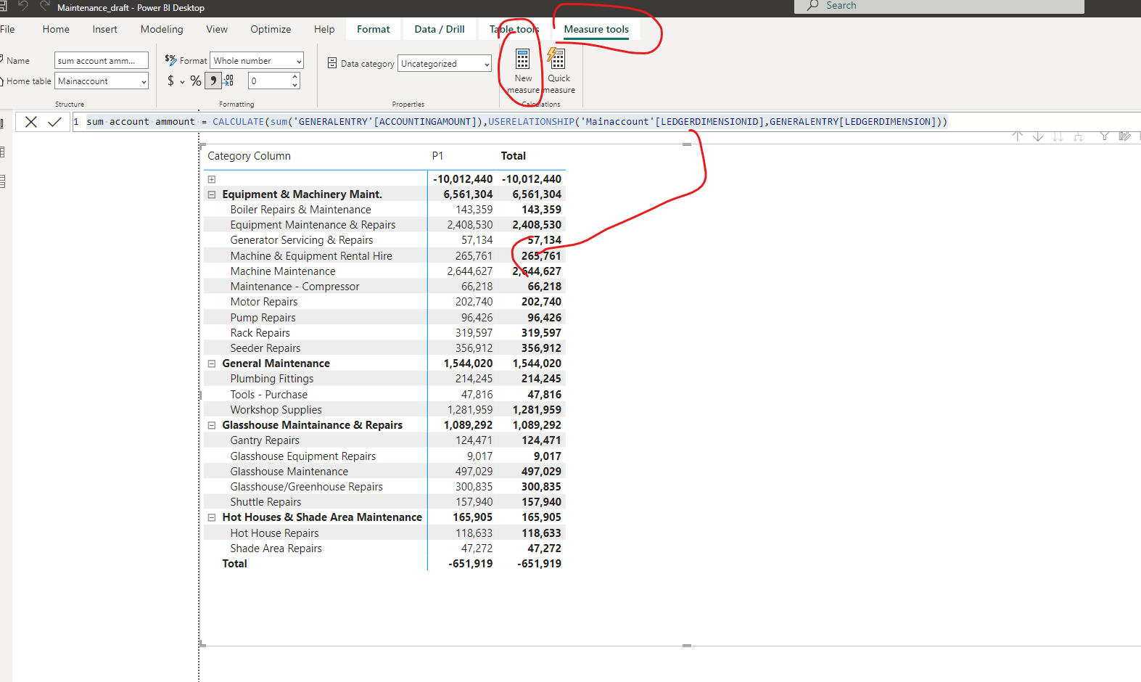Select the Workshop Supplies row
The height and width of the screenshot is (682, 1141).
point(276,410)
